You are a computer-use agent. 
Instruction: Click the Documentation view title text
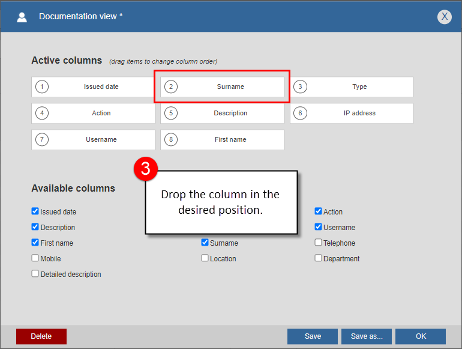click(x=81, y=17)
